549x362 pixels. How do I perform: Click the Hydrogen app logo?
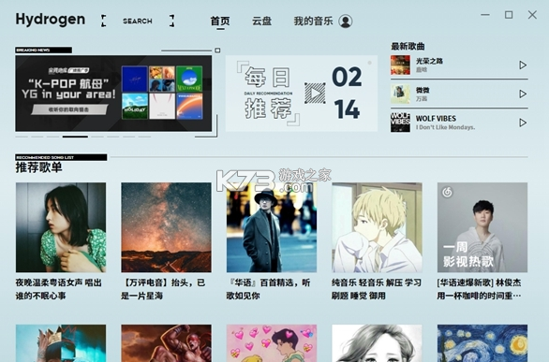pyautogui.click(x=51, y=20)
